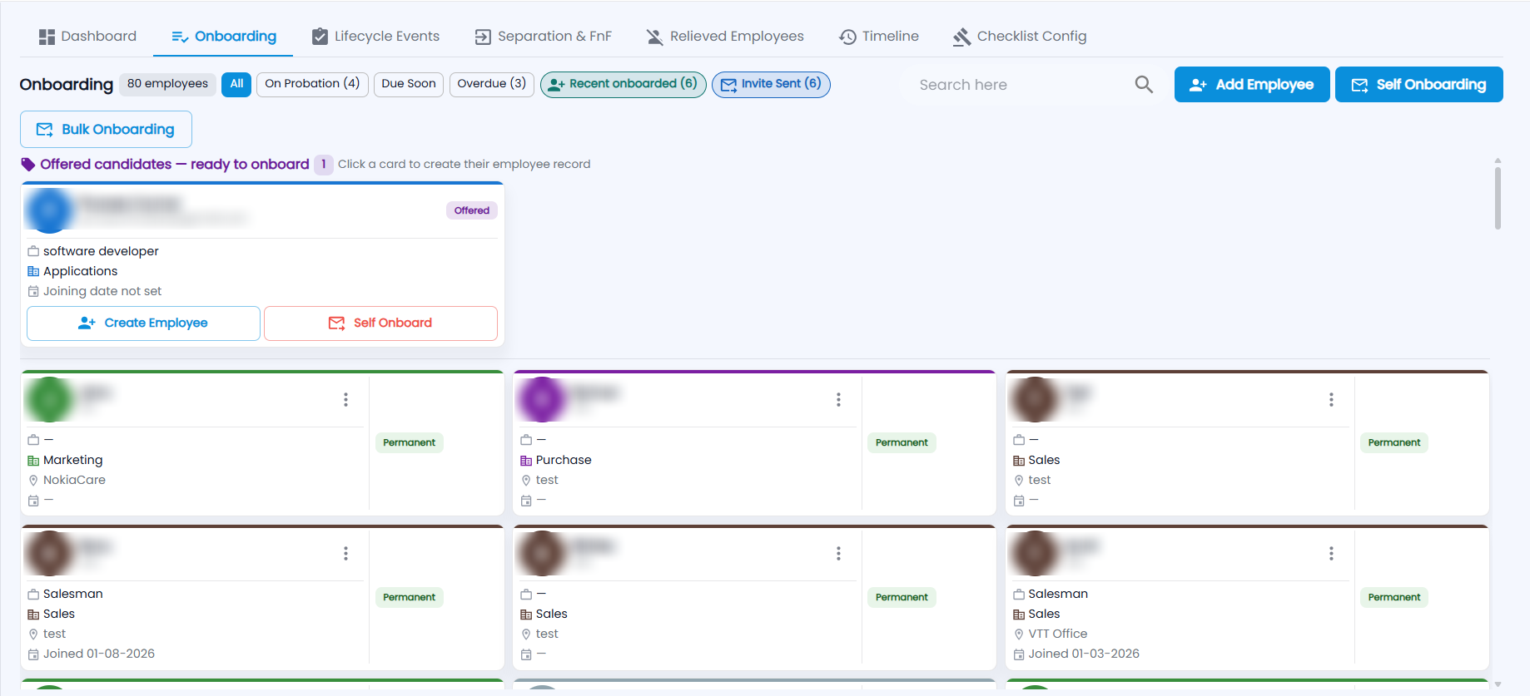Click the software developer job title

click(x=101, y=252)
